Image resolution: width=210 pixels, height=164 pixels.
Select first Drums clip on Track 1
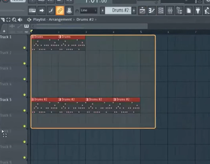pos(45,43)
